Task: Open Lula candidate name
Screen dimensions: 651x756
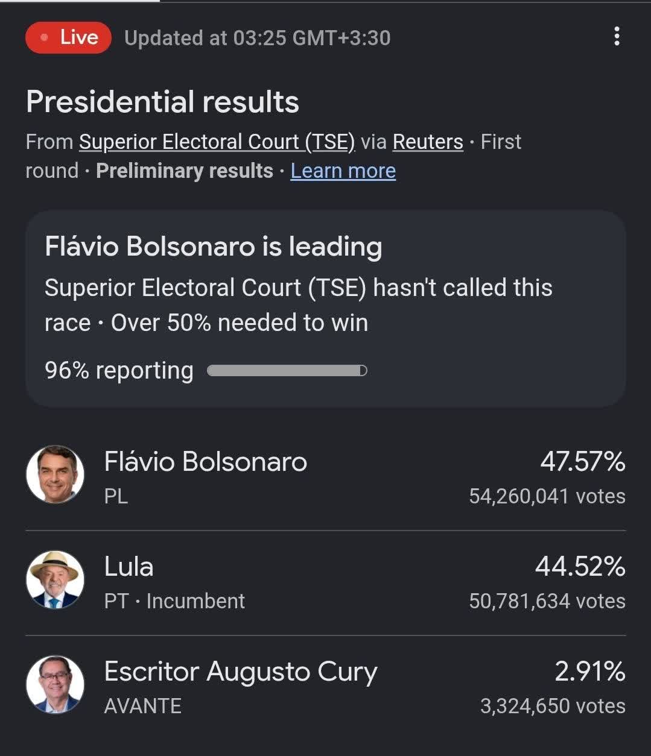Action: tap(129, 567)
